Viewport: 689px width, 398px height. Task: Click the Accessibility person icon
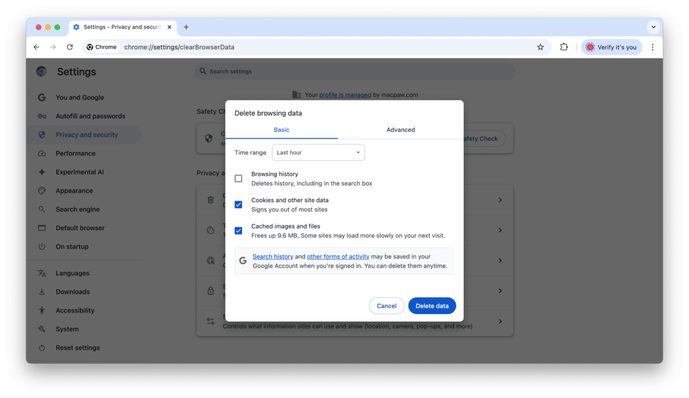(42, 311)
